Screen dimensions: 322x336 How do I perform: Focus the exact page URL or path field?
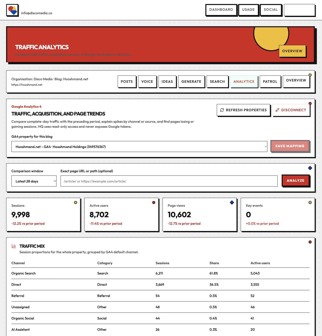coord(169,181)
